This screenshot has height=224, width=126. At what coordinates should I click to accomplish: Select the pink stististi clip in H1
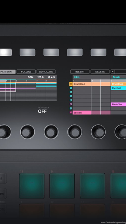[82, 113]
